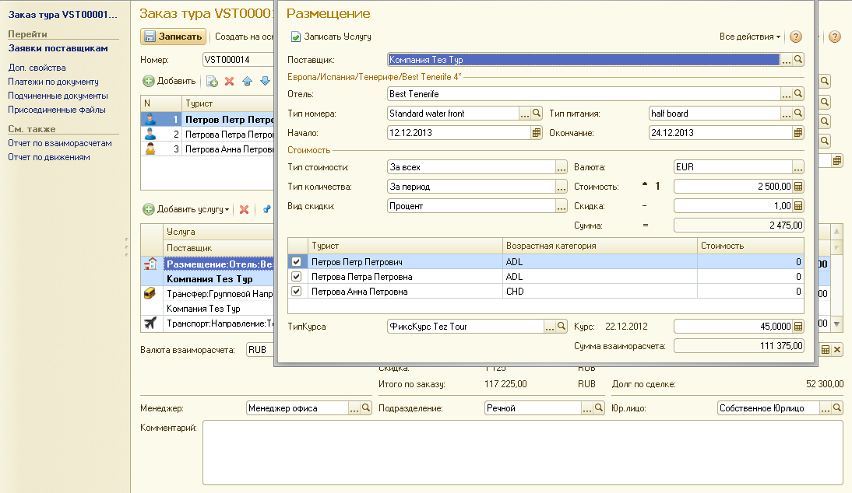Open selection list for Тип номера
The image size is (852, 493).
[x=524, y=114]
